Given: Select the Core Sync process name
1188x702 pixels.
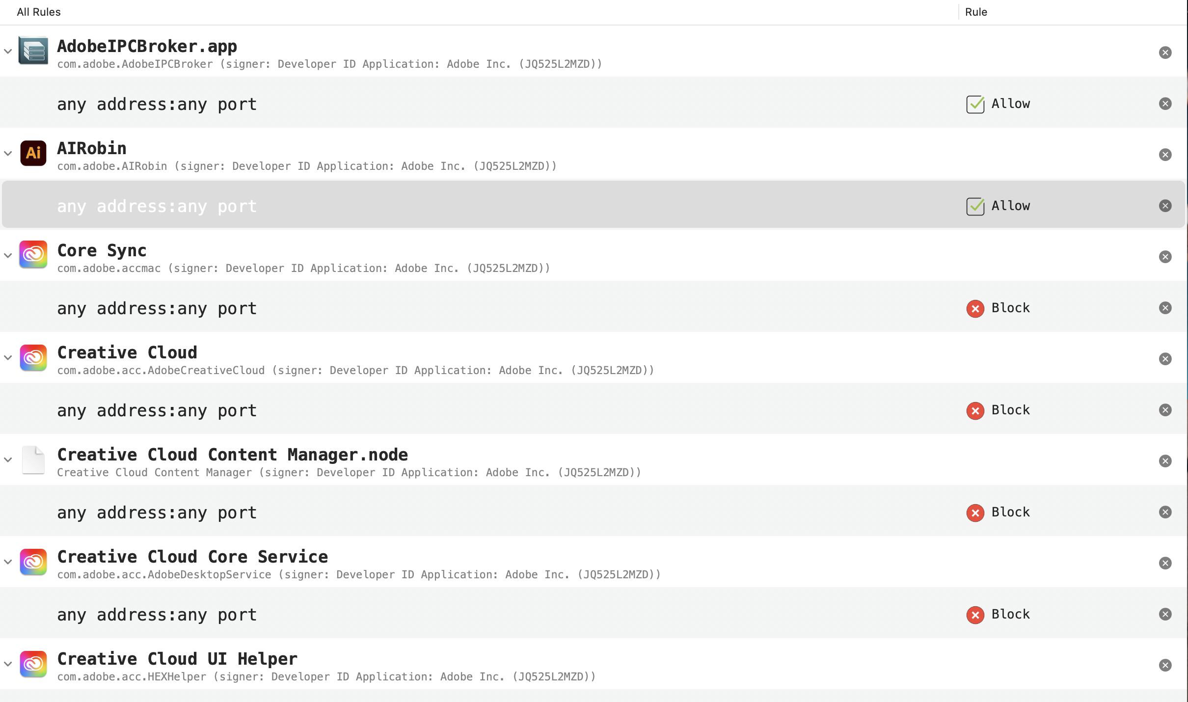Looking at the screenshot, I should [102, 250].
